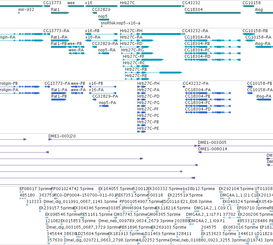Click transcript Hrb27C-RH
Image resolution: width=273 pixels, height=245 pixels.
131,31
